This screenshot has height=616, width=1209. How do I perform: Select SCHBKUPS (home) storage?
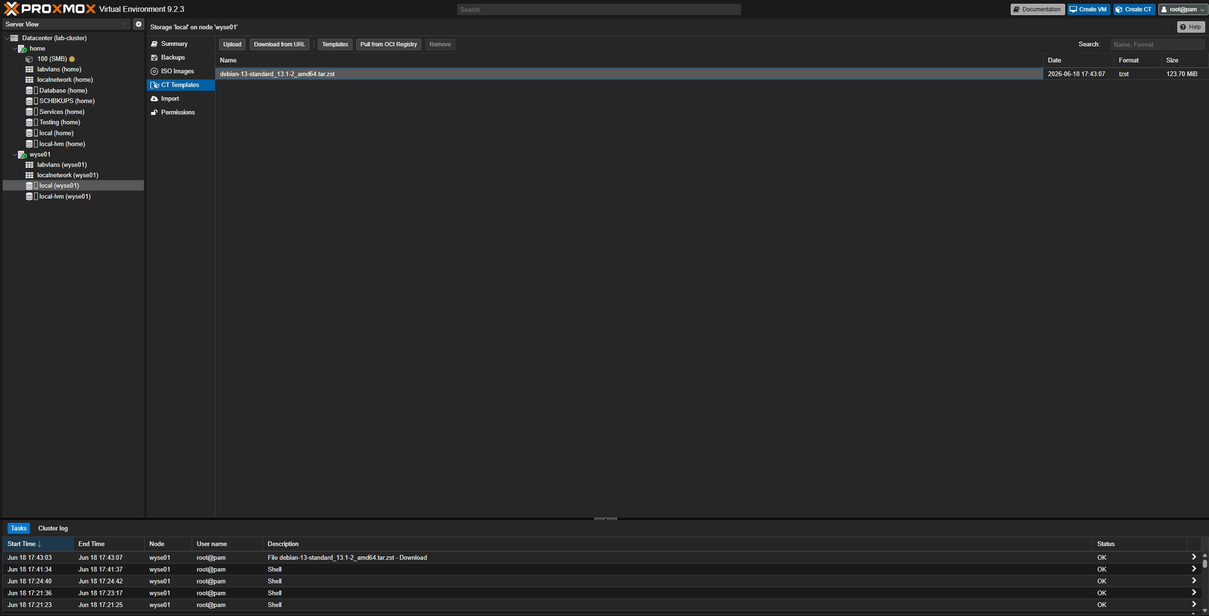click(x=67, y=101)
